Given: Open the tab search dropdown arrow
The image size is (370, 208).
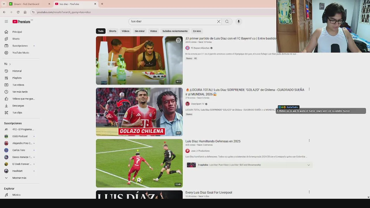Looking at the screenshot, I should coord(4,4).
